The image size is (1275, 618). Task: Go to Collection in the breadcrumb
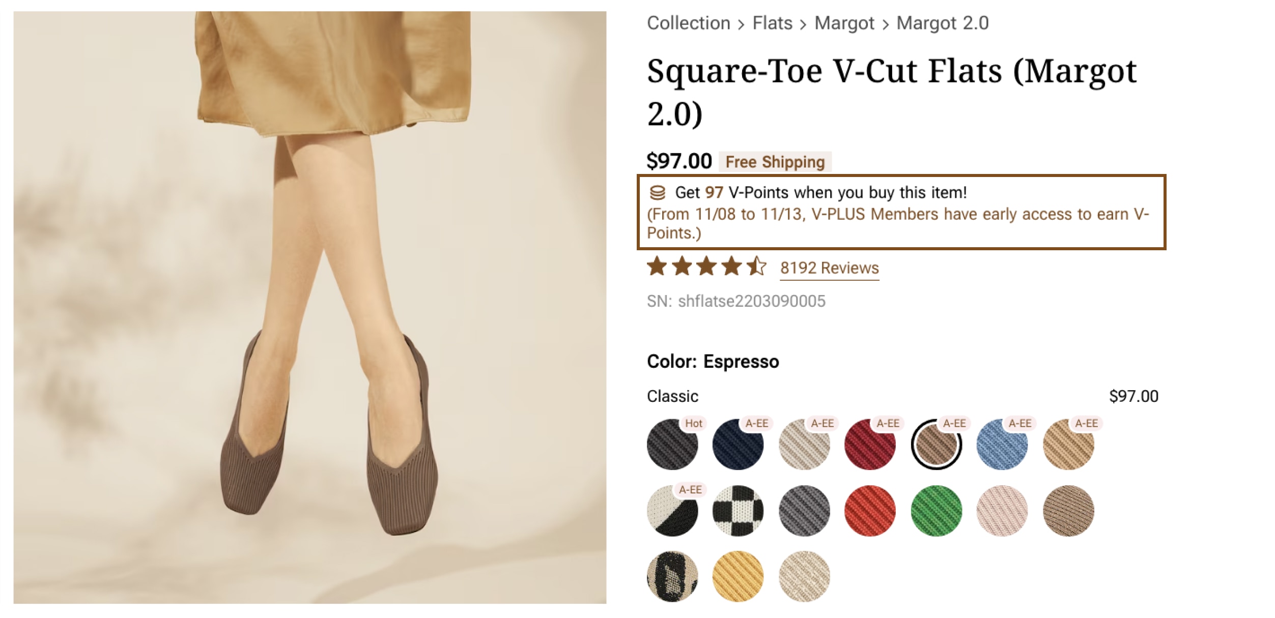pos(688,23)
